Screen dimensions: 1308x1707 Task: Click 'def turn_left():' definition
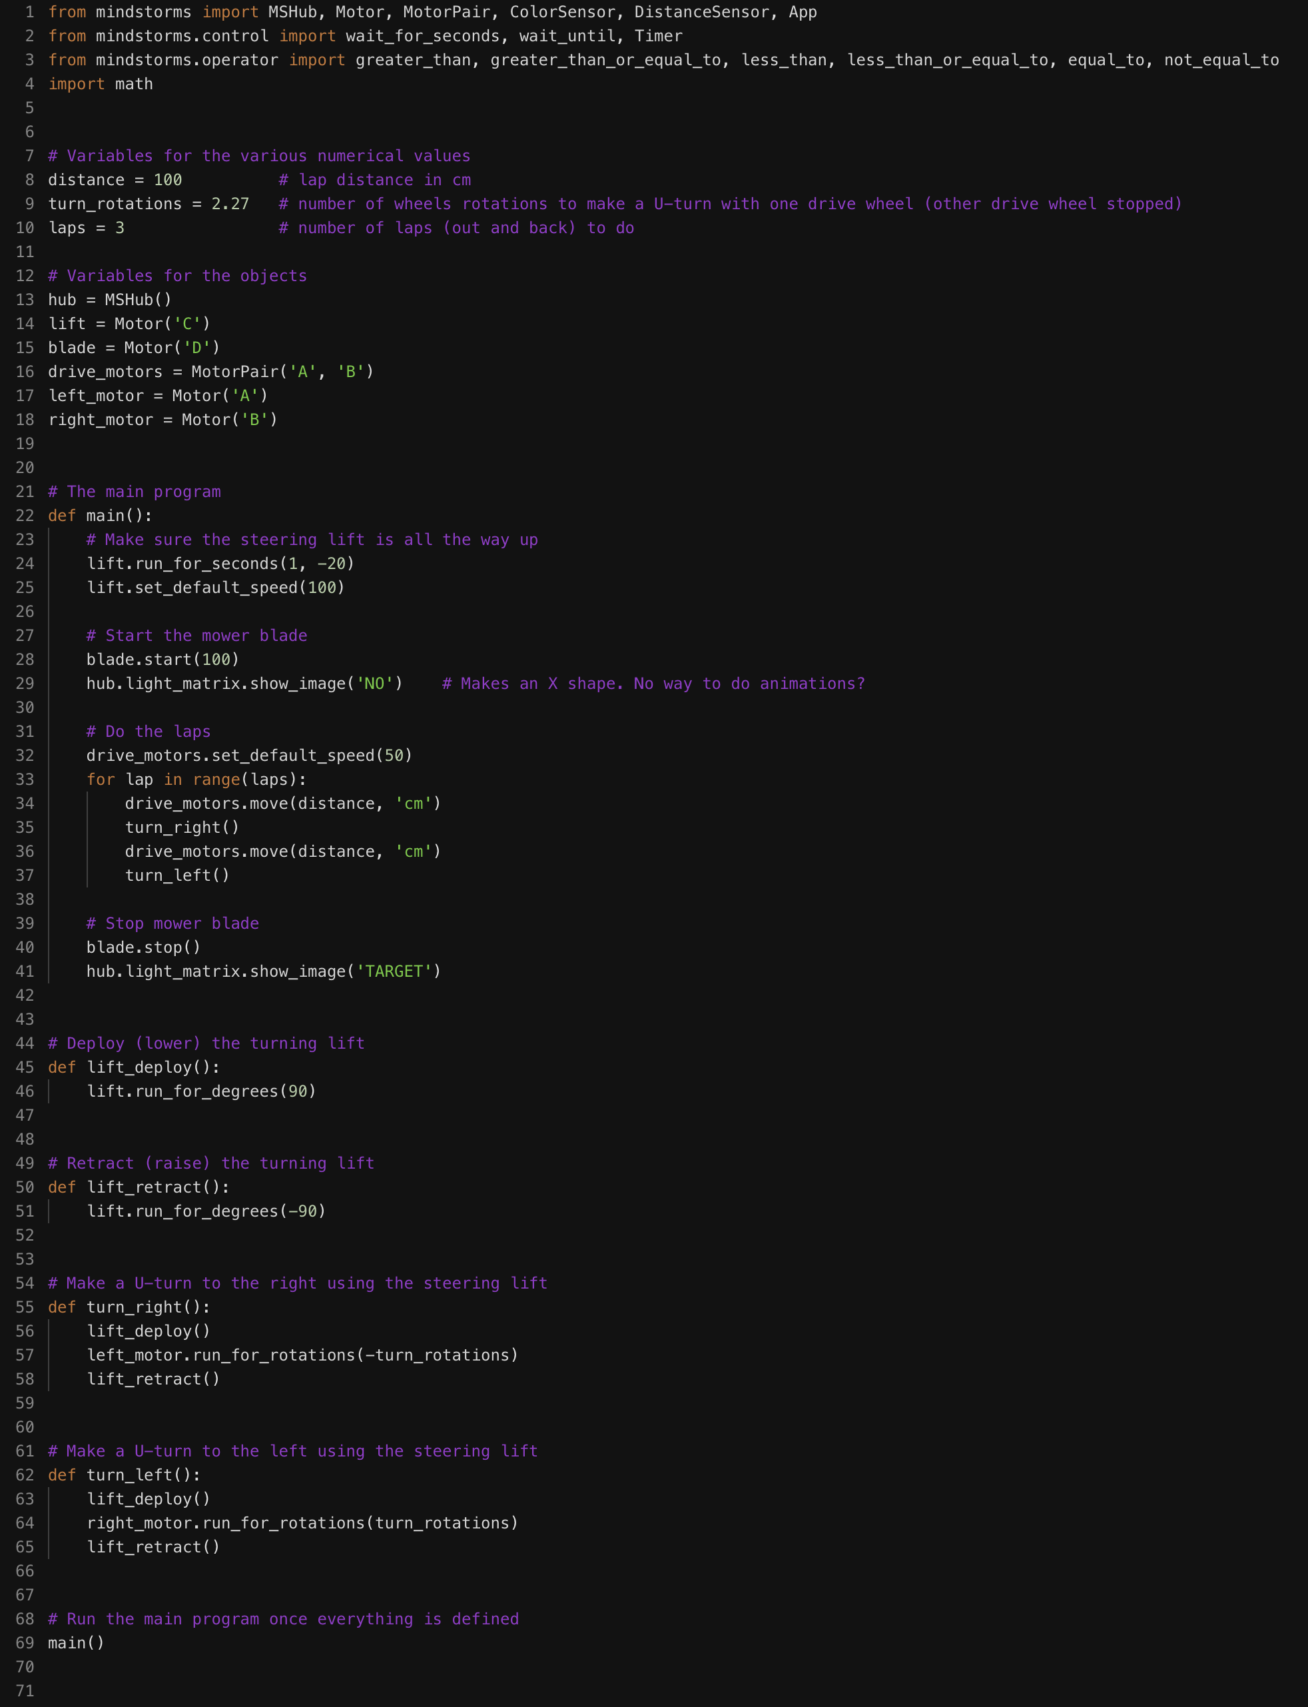125,1475
